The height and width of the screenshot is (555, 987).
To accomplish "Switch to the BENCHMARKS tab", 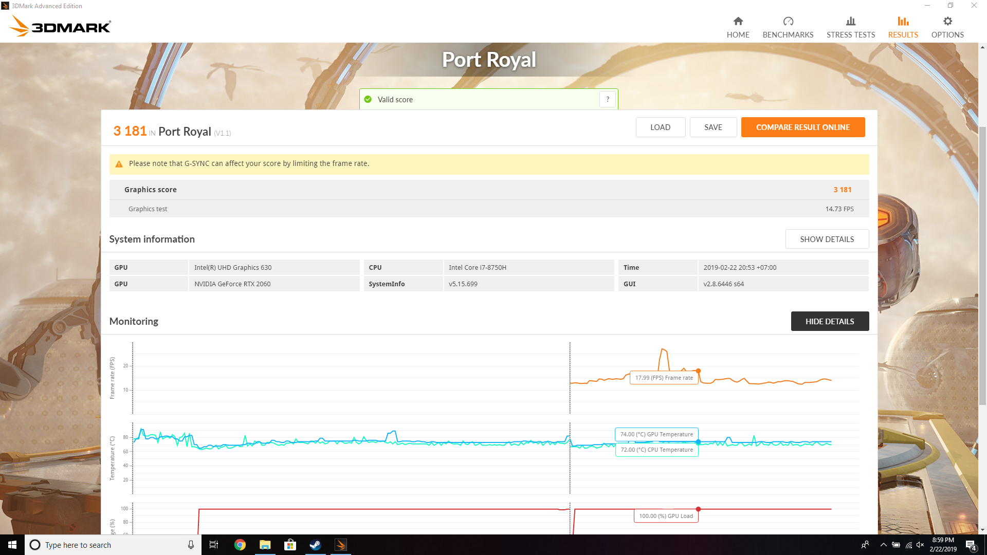I will [x=788, y=27].
